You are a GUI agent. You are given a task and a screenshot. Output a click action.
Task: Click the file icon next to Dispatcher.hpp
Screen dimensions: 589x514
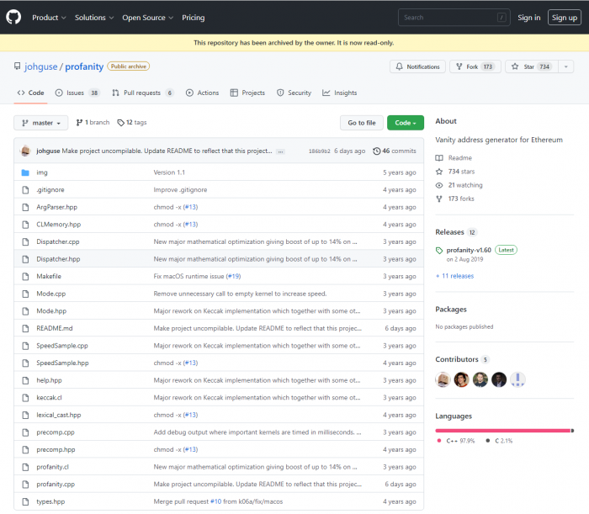coord(25,259)
